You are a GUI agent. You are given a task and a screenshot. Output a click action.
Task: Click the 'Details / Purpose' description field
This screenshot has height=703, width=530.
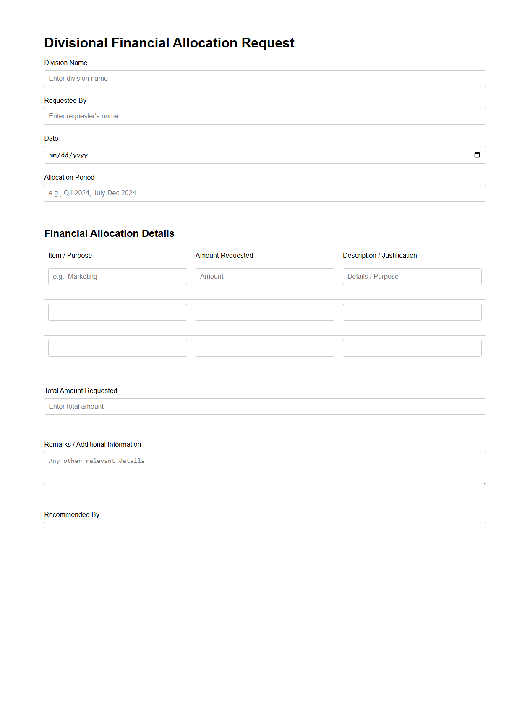412,277
